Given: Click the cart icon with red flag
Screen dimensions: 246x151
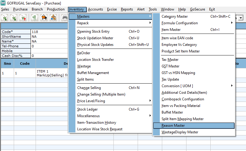Looking at the screenshot, I should [x=23, y=18].
